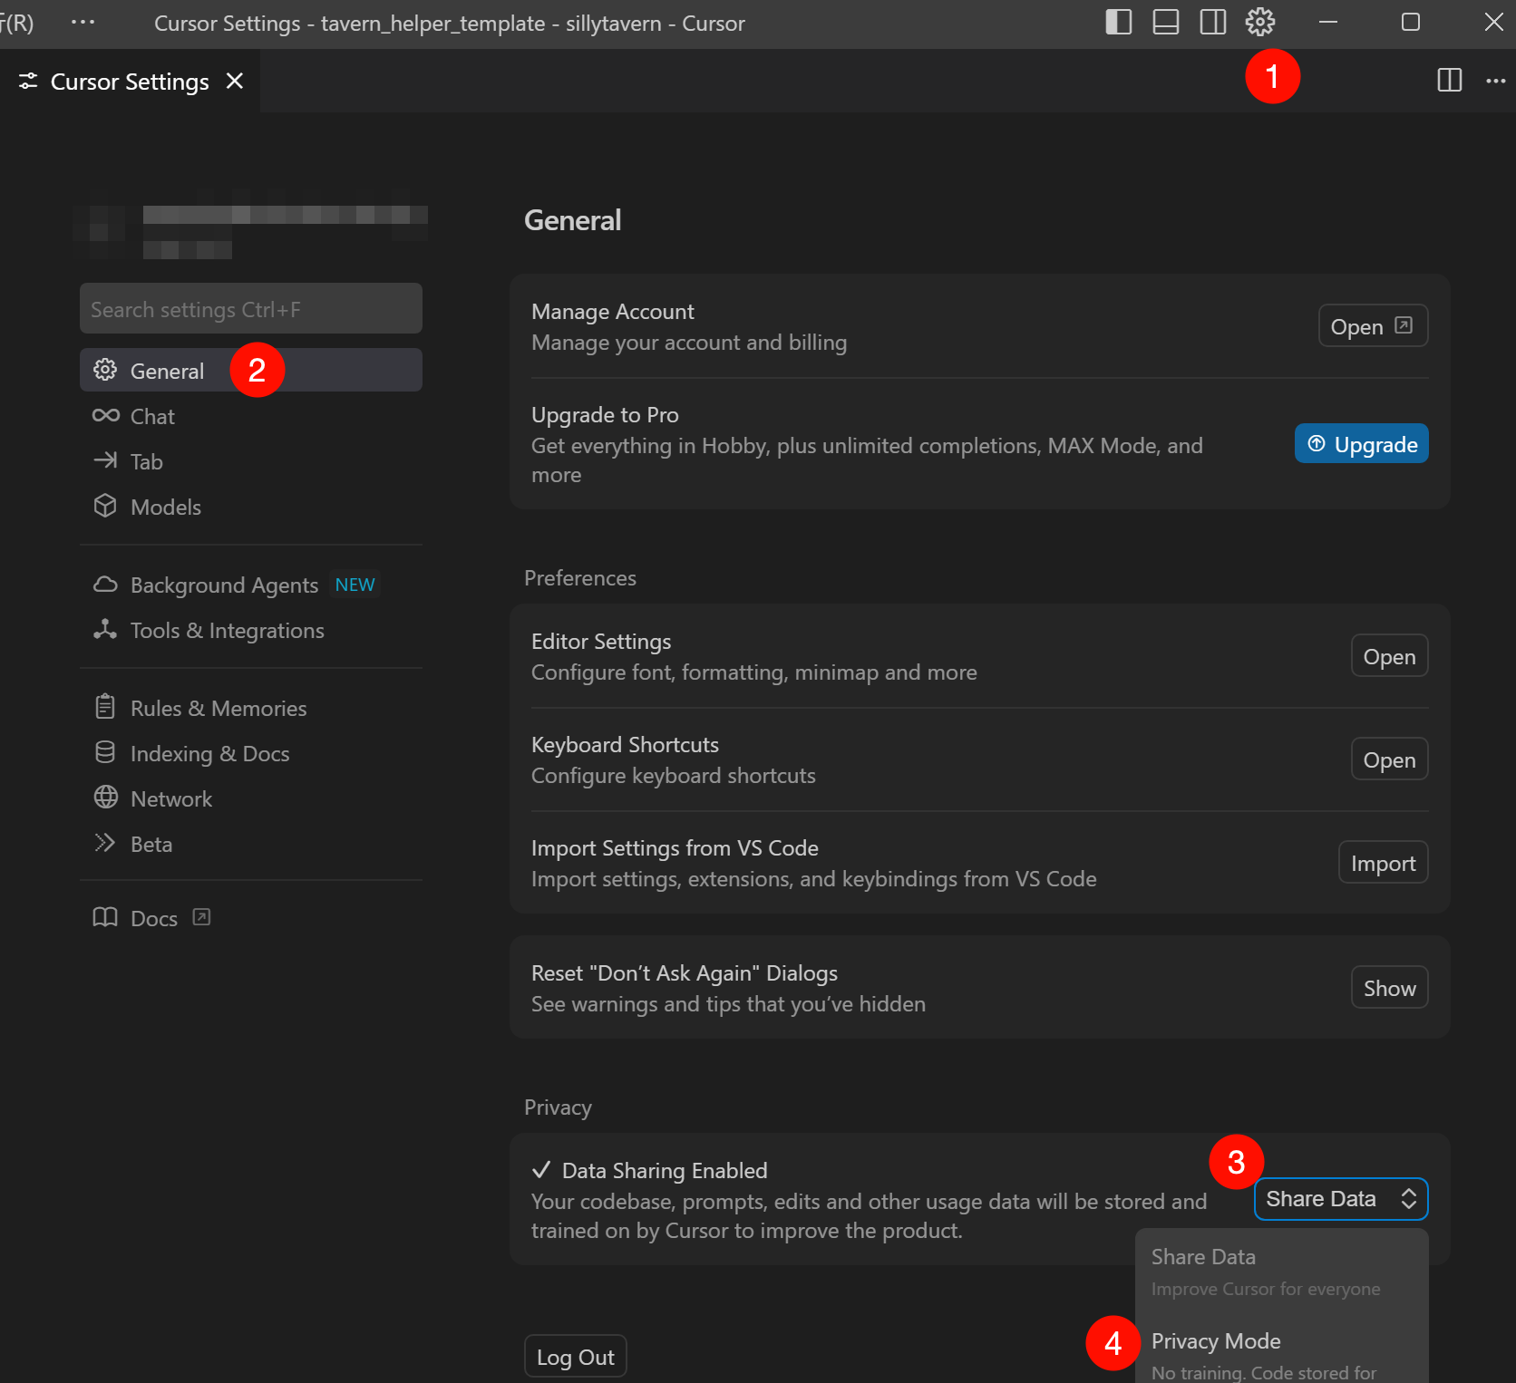Open the title bar ellipsis menu
1516x1383 pixels.
pos(83,22)
